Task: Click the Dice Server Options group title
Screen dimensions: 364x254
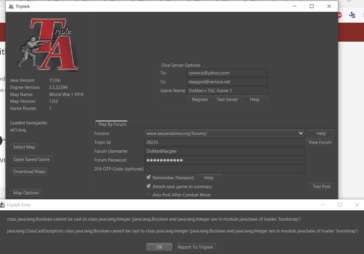Action: coord(181,65)
